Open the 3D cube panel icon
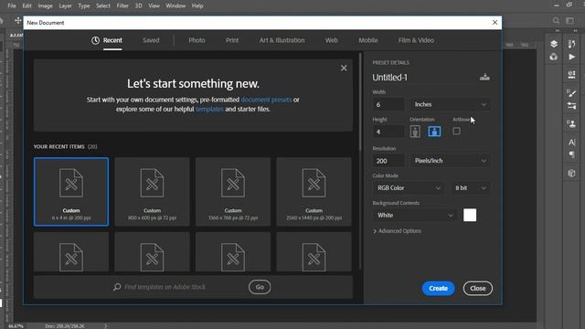Screen dimensions: 585x329 point(571,173)
